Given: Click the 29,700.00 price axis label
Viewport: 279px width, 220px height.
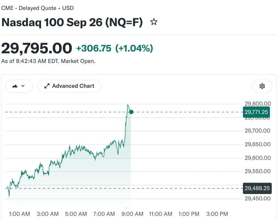Looking at the screenshot, I should 258,131.
